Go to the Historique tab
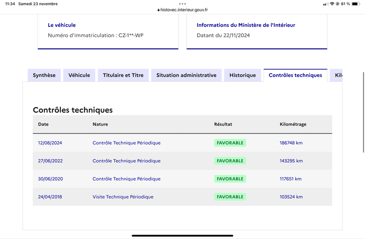This screenshot has width=365, height=239. pyautogui.click(x=243, y=75)
